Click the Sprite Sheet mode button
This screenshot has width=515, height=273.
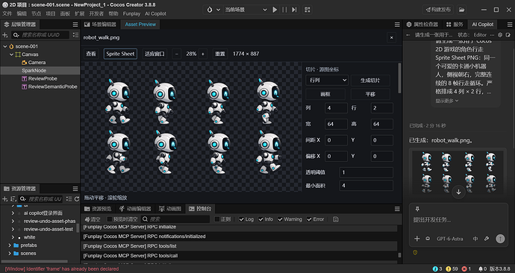[x=120, y=54]
